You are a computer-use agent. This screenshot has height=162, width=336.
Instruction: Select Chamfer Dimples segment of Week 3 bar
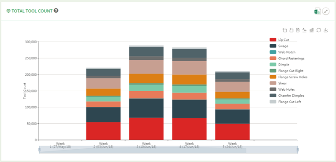pyautogui.click(x=146, y=52)
